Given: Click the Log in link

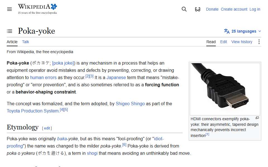Looking at the screenshot, I should [x=255, y=9].
